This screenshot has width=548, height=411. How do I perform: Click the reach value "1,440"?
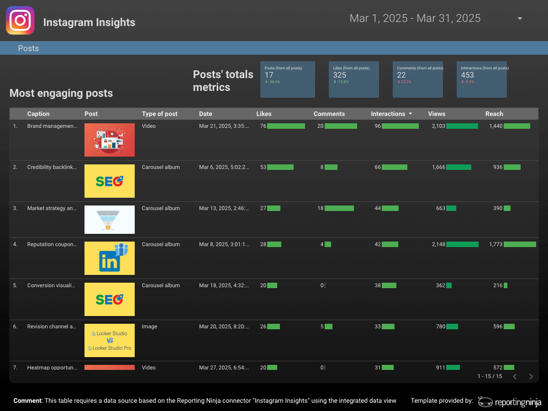click(495, 126)
